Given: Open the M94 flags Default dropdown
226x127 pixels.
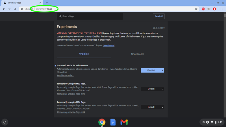Looking at the screenshot, I should point(152,107).
